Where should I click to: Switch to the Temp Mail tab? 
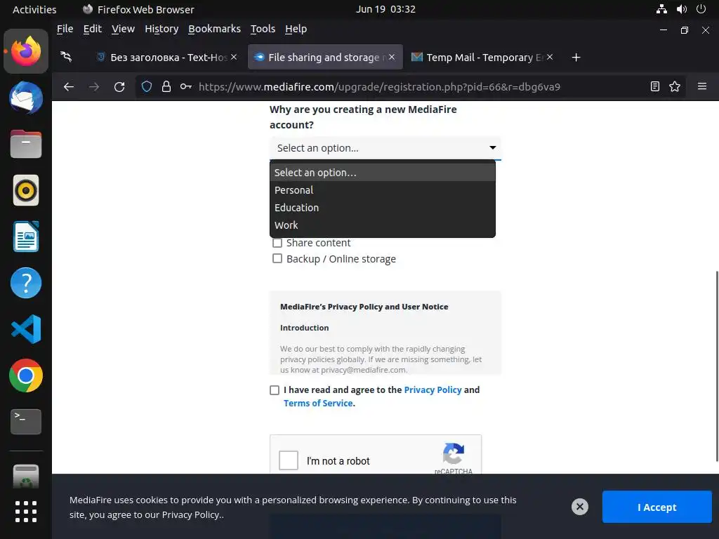pyautogui.click(x=482, y=58)
